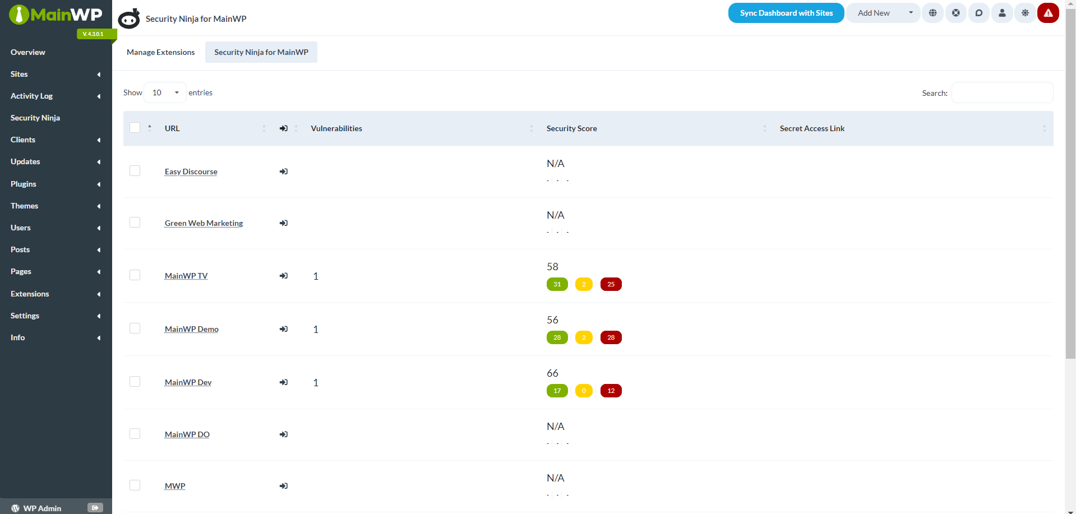Viewport: 1076px width, 514px height.
Task: Click the lifebuoy help icon in top bar
Action: click(956, 13)
